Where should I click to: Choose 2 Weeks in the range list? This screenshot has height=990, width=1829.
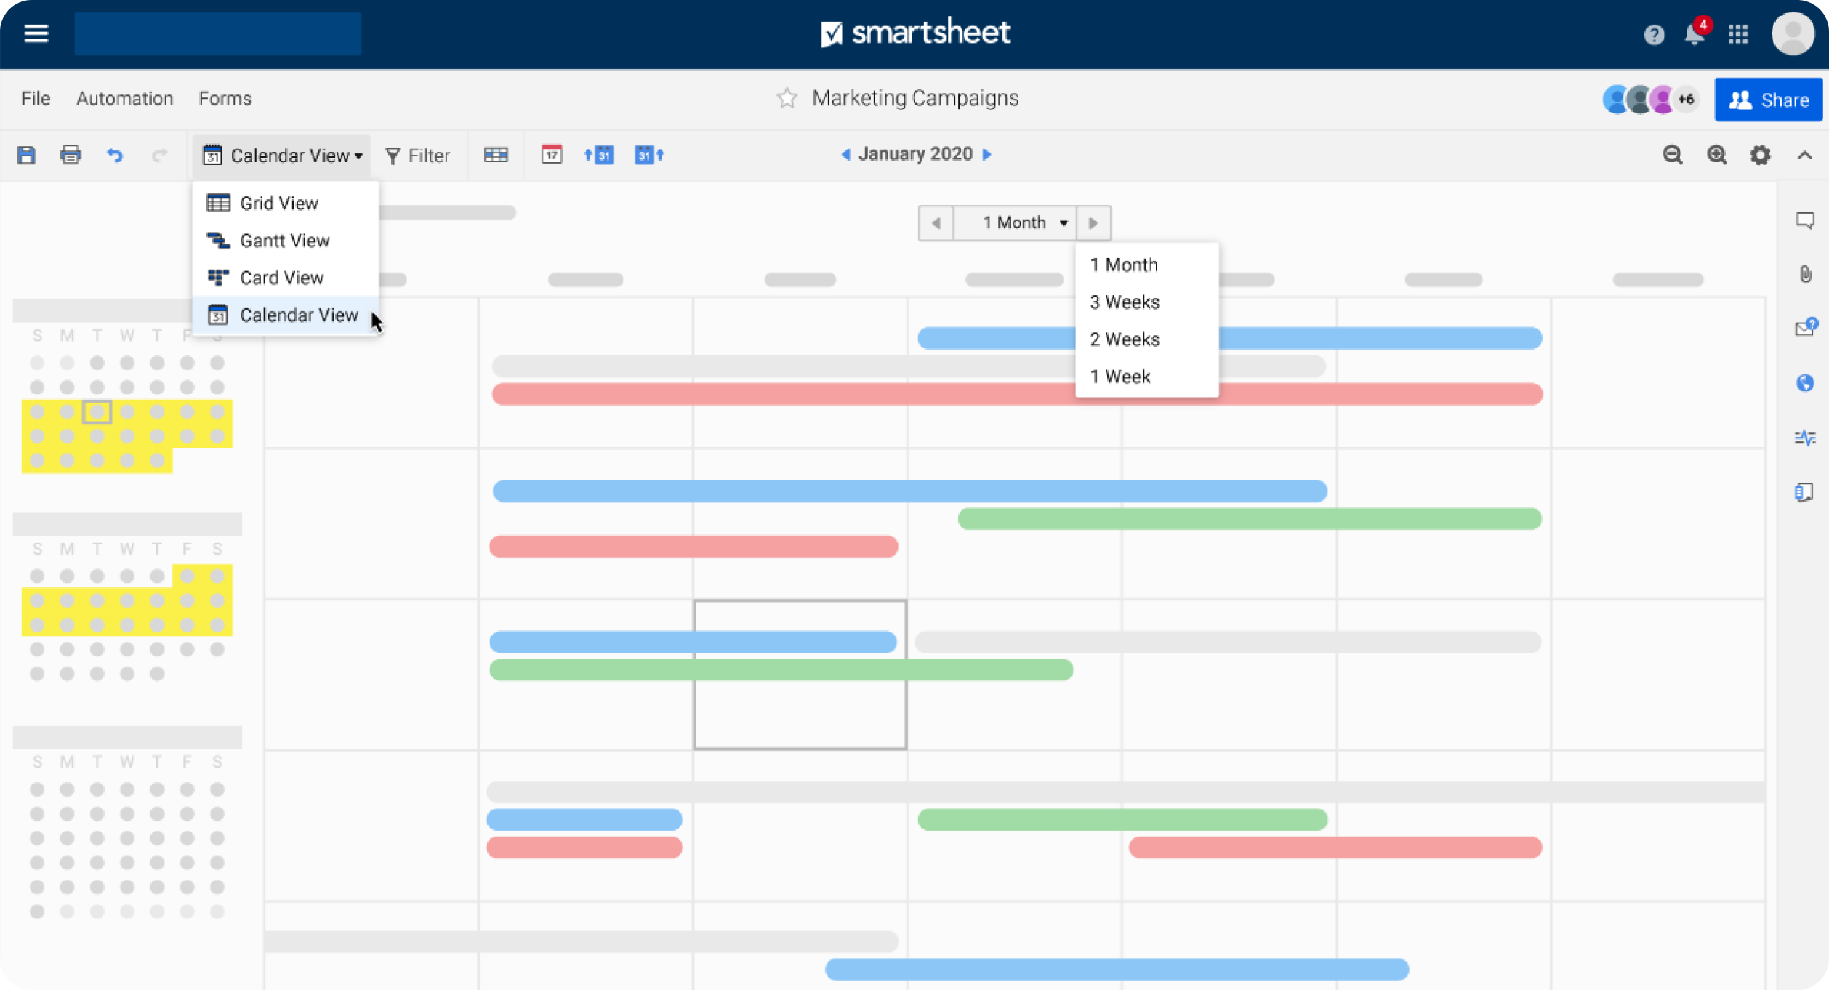tap(1146, 339)
